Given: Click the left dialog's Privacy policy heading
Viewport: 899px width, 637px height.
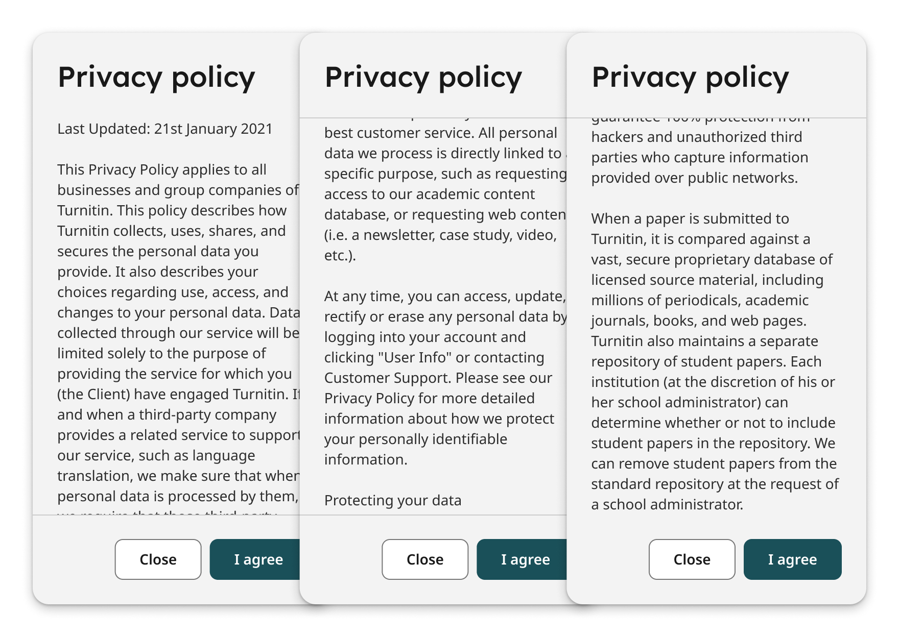Looking at the screenshot, I should (156, 78).
